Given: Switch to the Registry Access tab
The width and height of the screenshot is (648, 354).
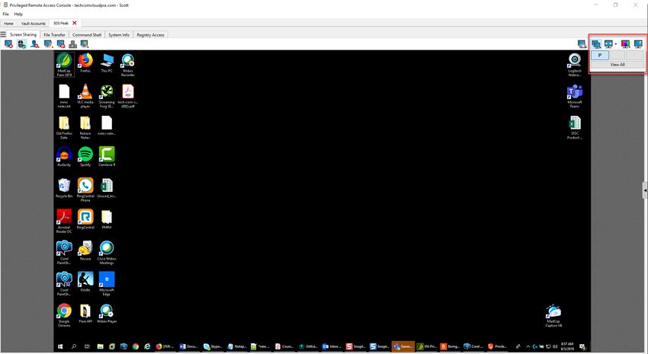Looking at the screenshot, I should click(150, 35).
